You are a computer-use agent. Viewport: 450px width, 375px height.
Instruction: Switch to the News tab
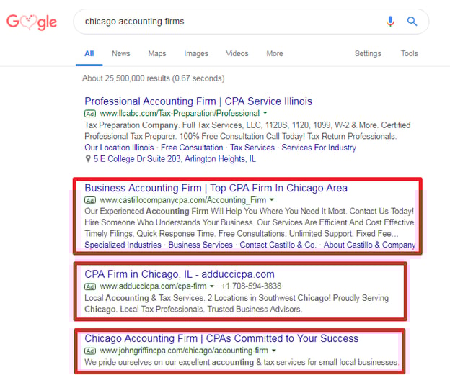click(121, 53)
